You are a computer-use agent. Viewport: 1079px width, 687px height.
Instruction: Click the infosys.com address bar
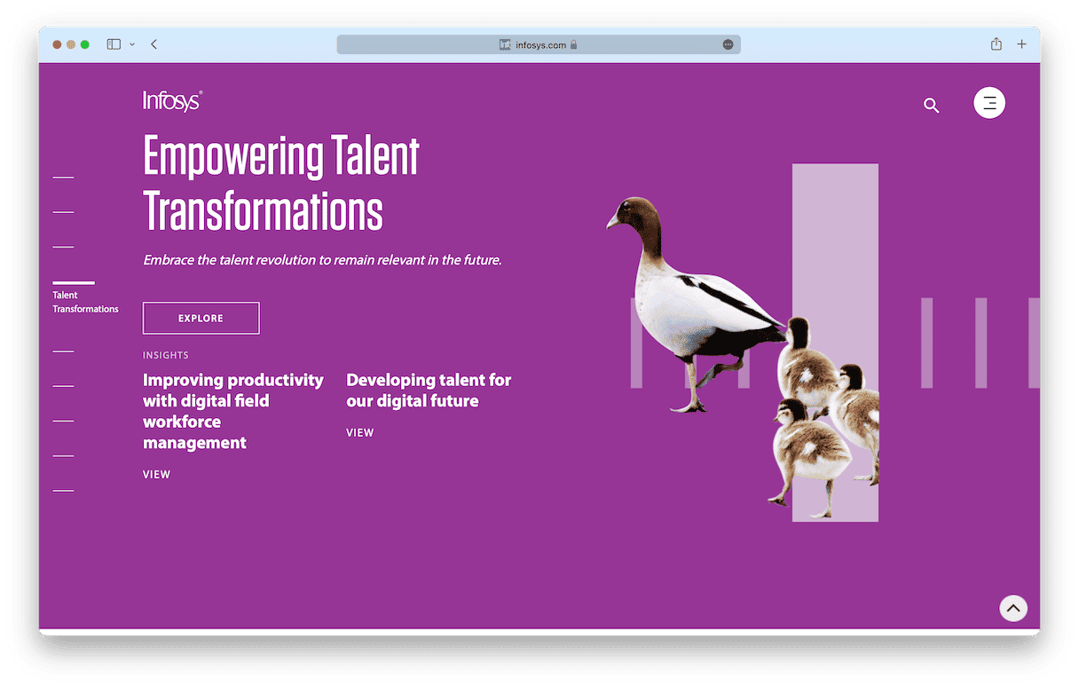point(539,44)
